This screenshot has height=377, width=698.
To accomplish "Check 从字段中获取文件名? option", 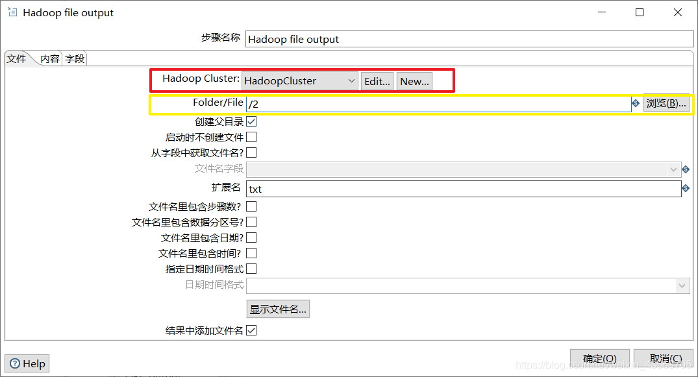I will (x=251, y=152).
